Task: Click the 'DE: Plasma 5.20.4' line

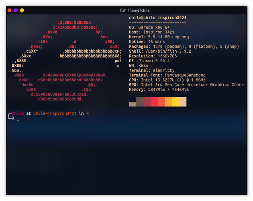Action: [x=149, y=61]
